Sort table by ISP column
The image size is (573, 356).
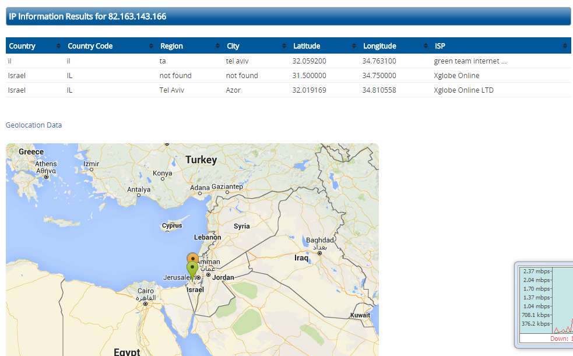(501, 46)
